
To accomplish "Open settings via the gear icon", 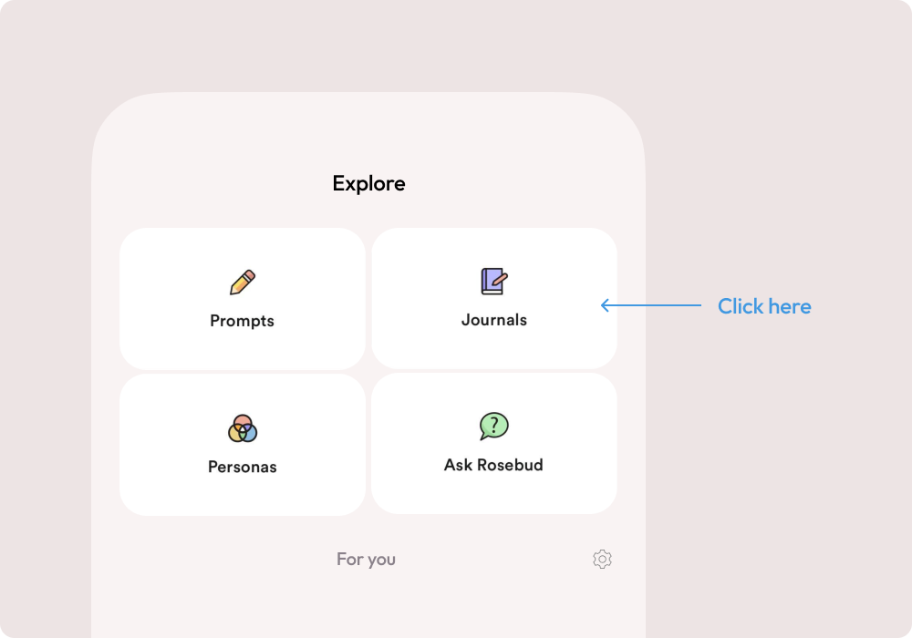I will pos(602,559).
